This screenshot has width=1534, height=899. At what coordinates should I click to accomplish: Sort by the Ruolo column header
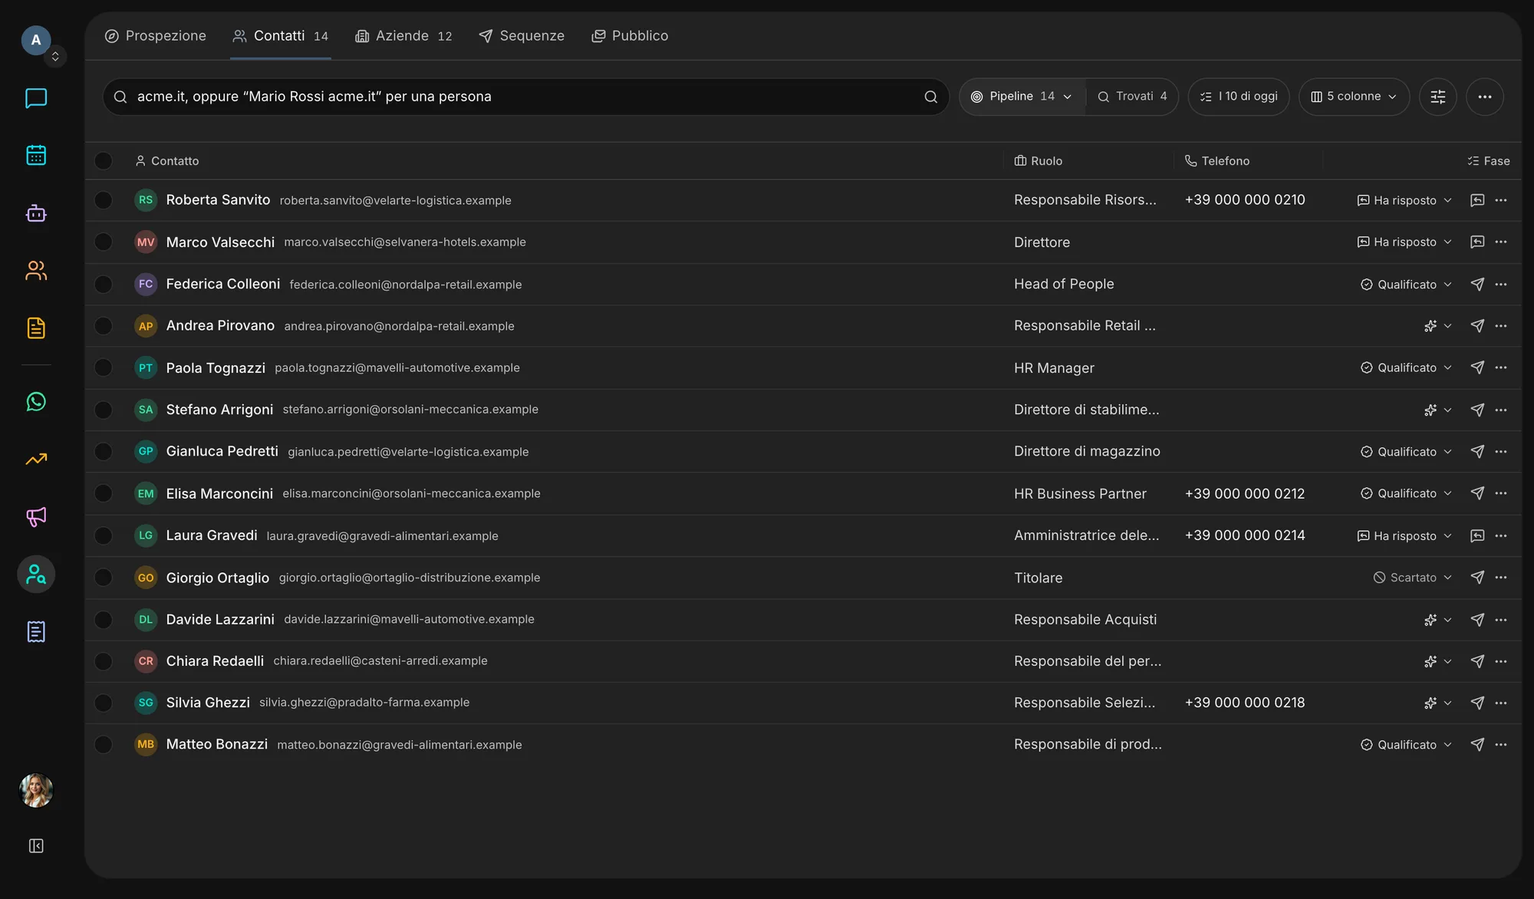click(1039, 161)
